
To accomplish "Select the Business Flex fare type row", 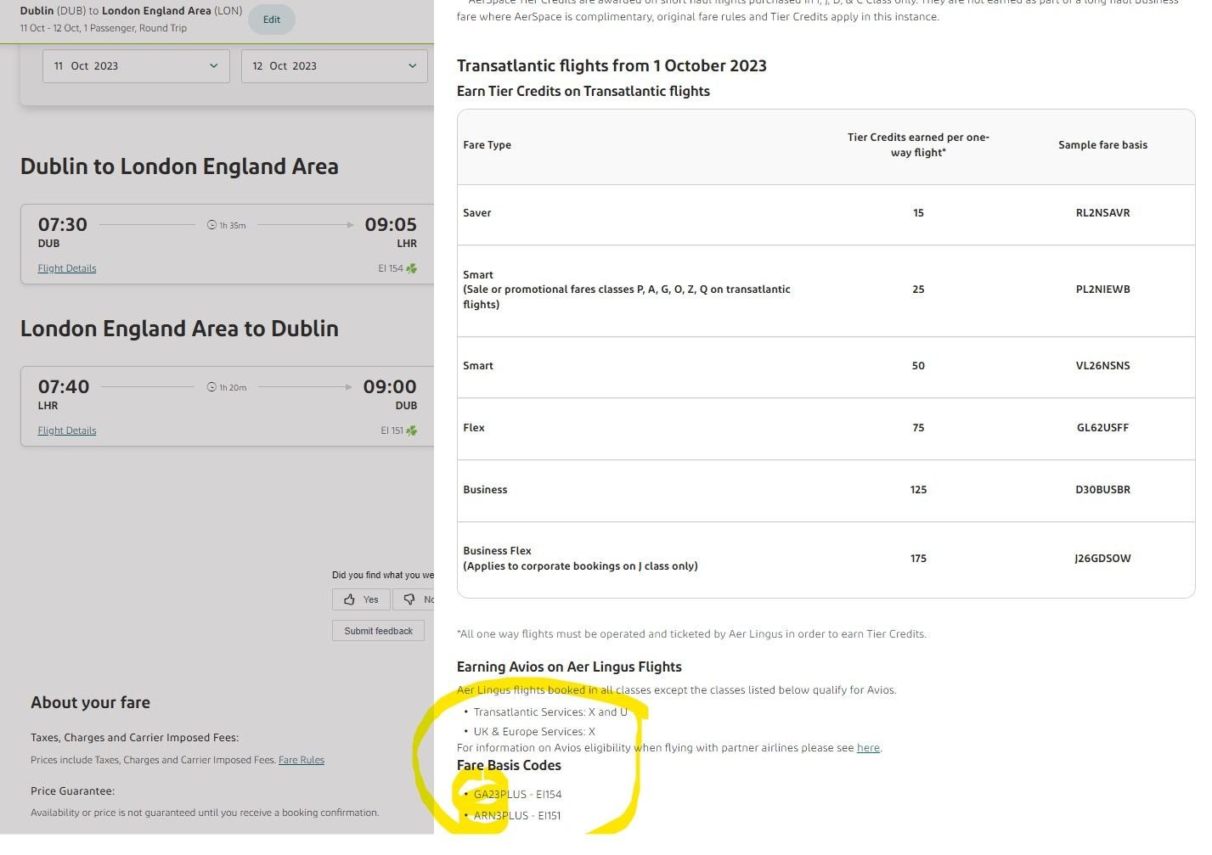I will [580, 559].
